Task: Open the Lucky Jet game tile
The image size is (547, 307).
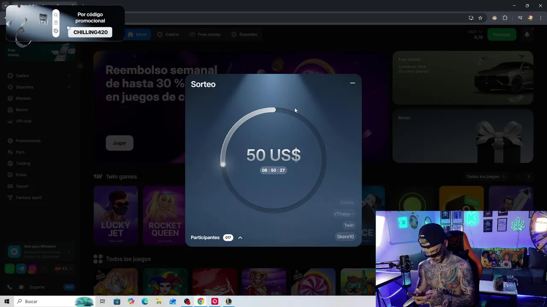Action: 116,215
